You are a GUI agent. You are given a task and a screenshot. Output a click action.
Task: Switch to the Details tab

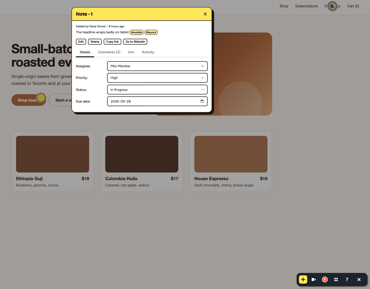pyautogui.click(x=85, y=52)
